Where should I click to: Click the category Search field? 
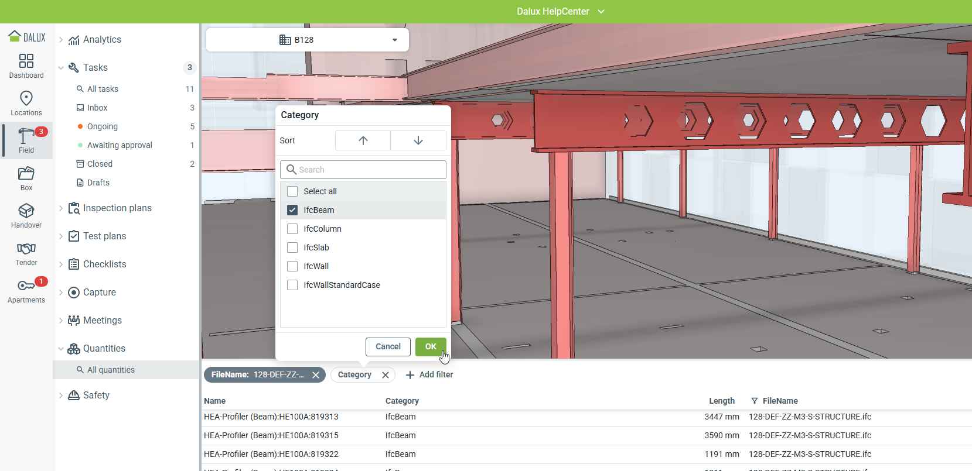(x=363, y=170)
